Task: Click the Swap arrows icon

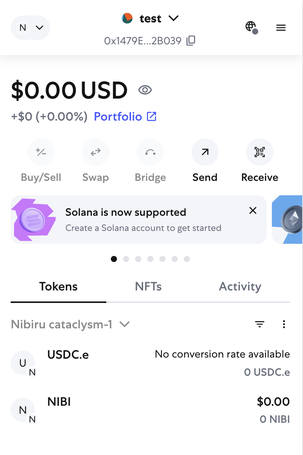Action: (x=96, y=152)
